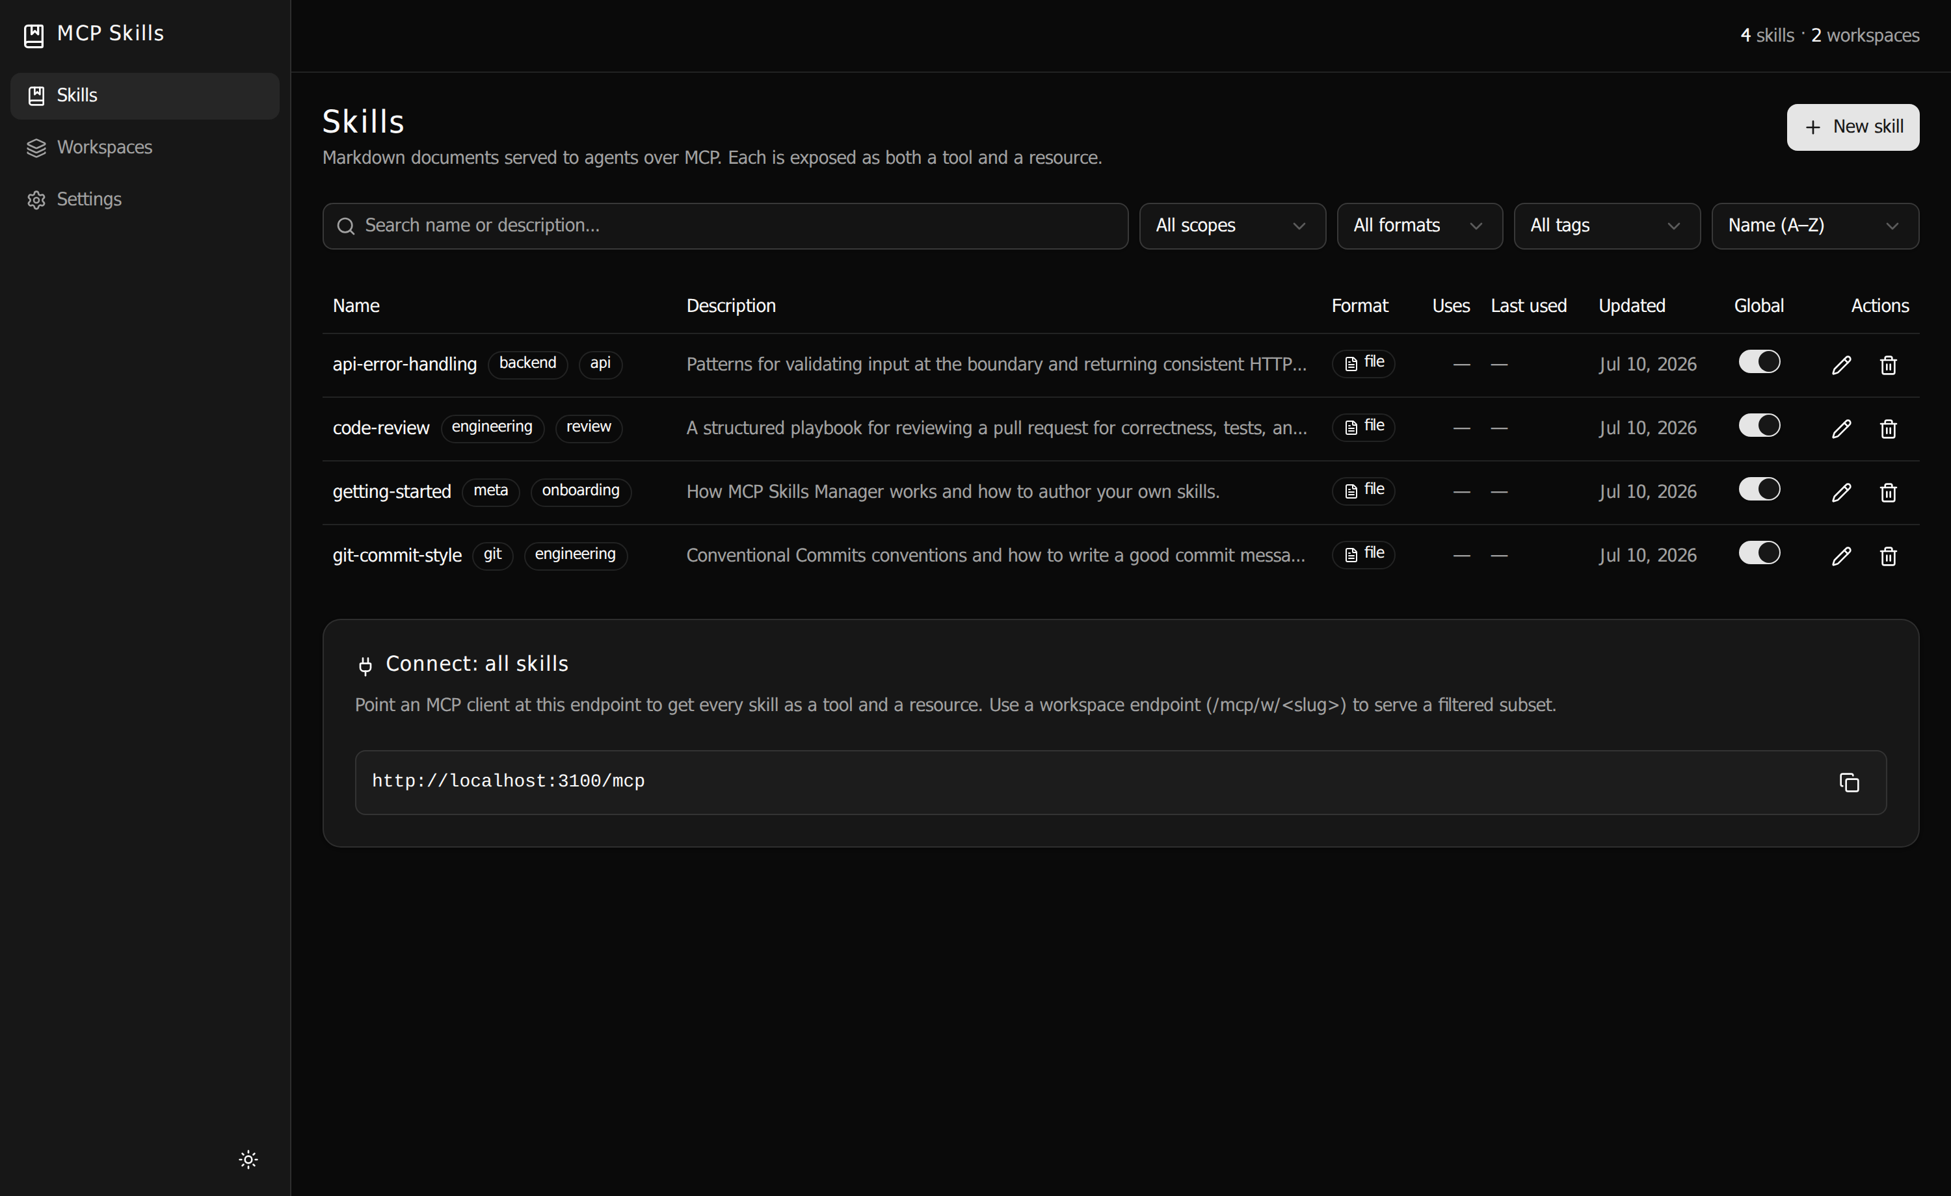Create a skill with New skill button
1951x1196 pixels.
(x=1853, y=127)
